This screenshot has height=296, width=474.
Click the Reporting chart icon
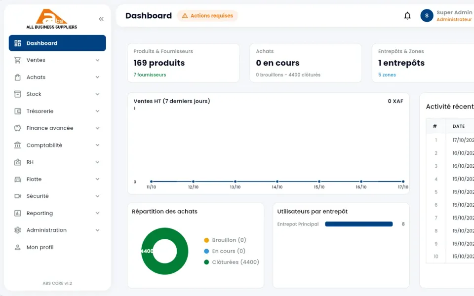18,213
